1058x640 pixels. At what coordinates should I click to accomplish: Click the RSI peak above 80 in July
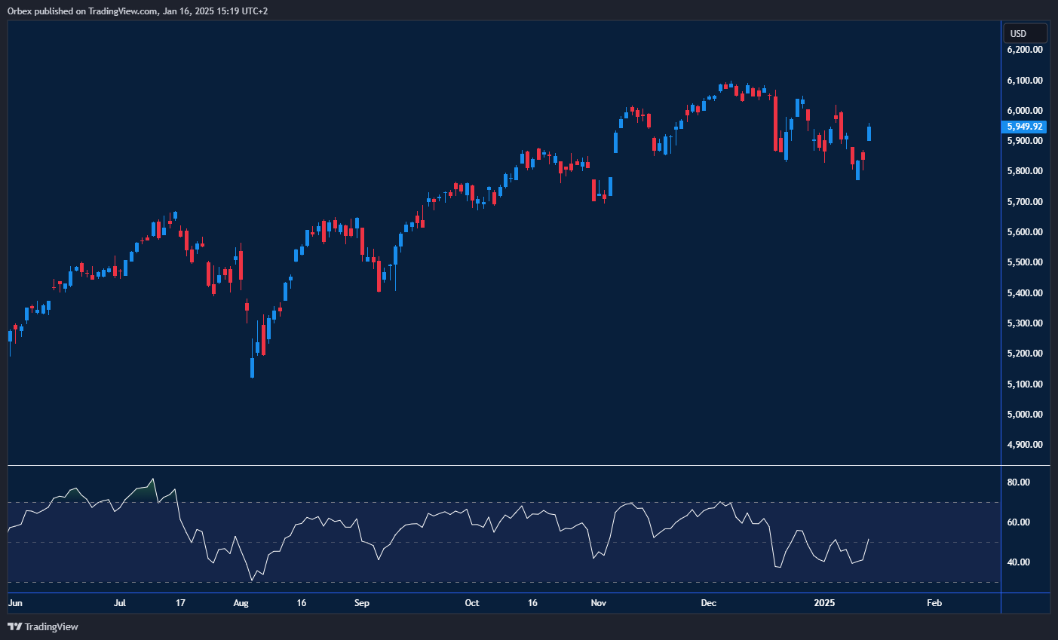[153, 479]
